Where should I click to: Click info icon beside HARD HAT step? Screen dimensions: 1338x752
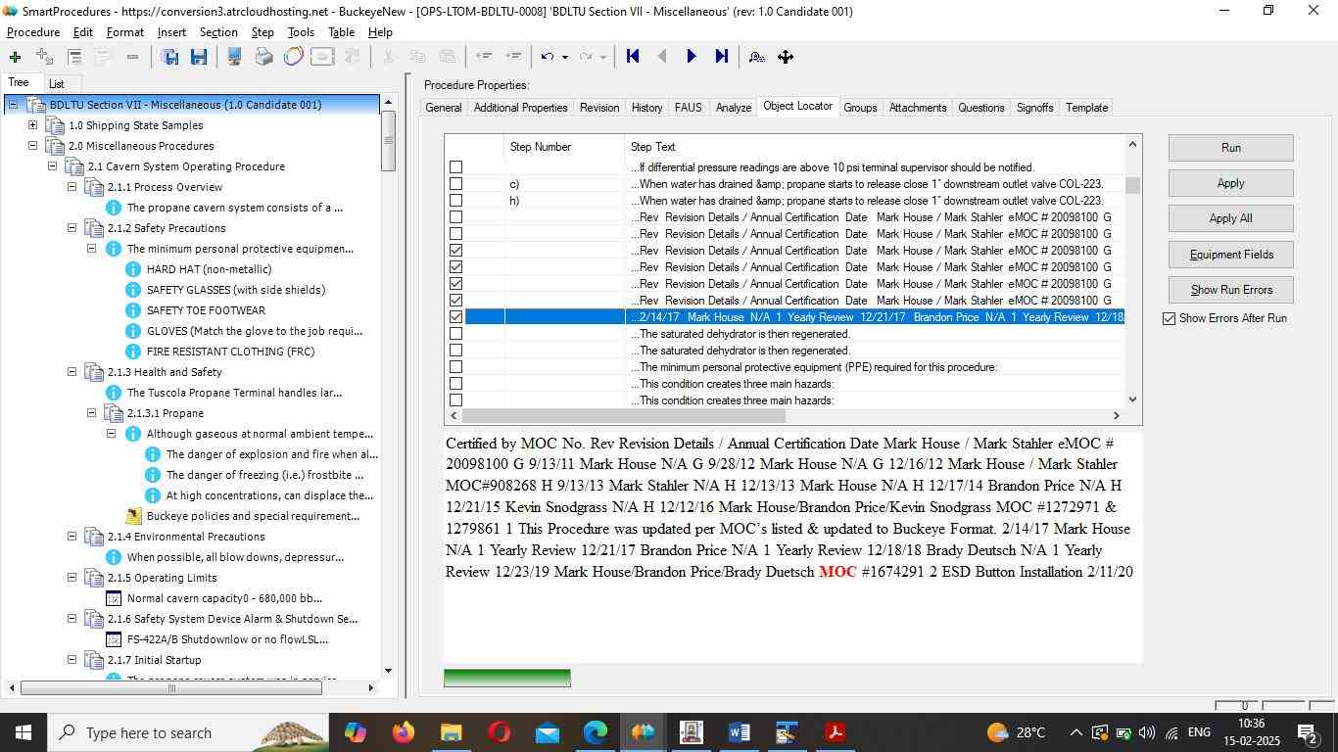point(133,269)
